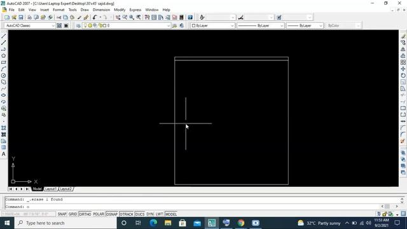
Task: Click the layer 0 color swatch
Action: [x=104, y=25]
